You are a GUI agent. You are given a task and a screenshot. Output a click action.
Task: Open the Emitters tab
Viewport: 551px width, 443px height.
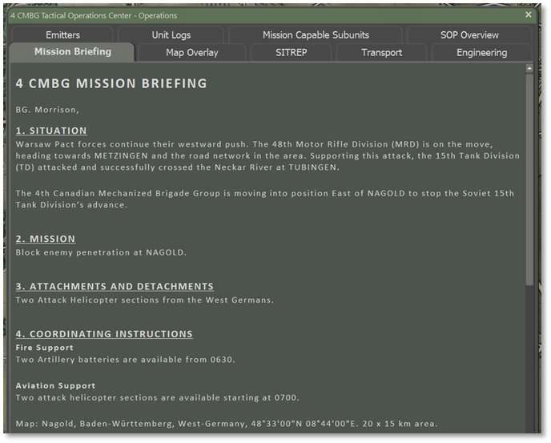[62, 35]
